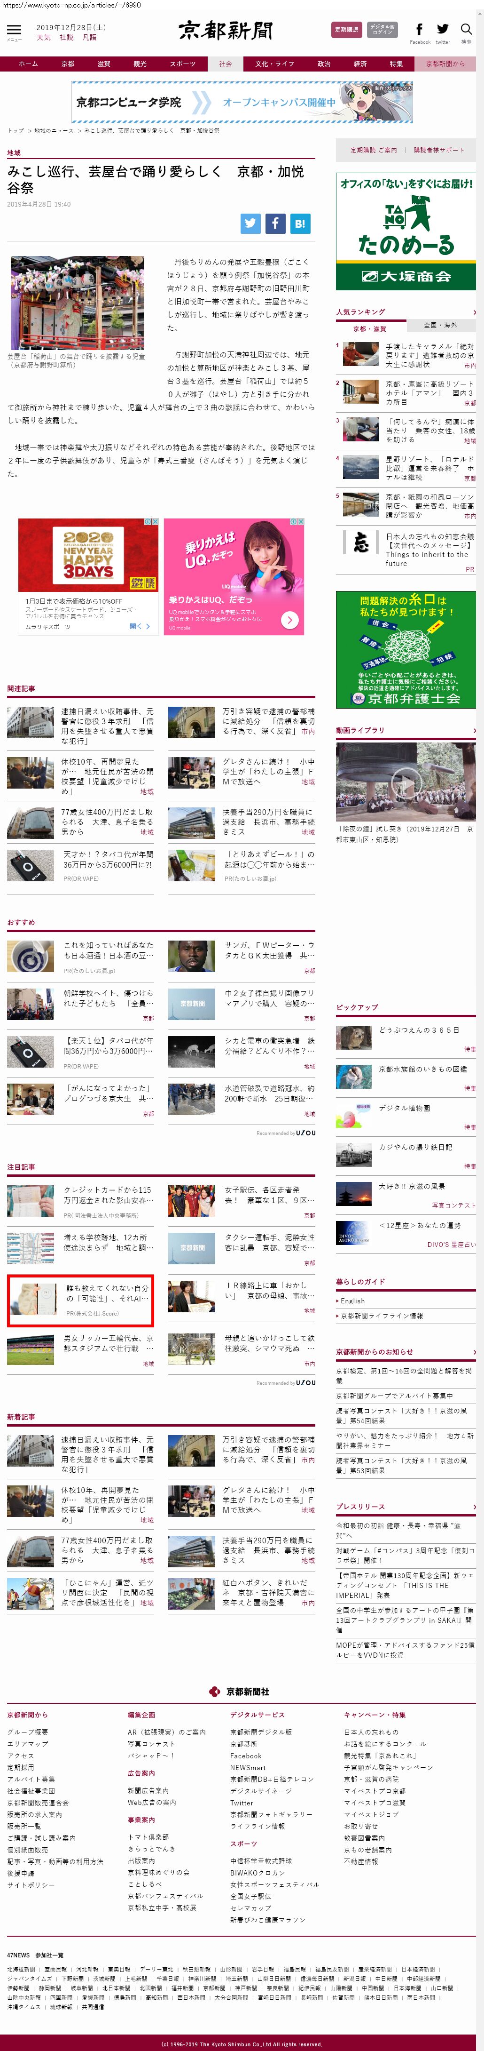Viewport: 484px width, 2051px height.
Task: Click the デジタル版ログイン button
Action: 383,30
